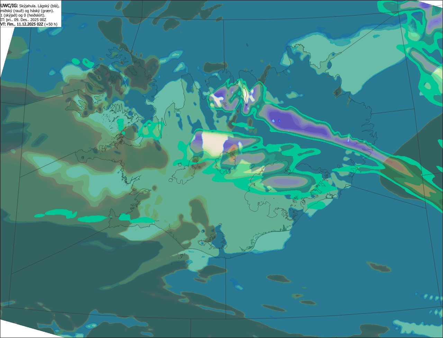Click the "miðský (rauð) og háský (græn)." line
The width and height of the screenshot is (443, 338).
pos(27,11)
